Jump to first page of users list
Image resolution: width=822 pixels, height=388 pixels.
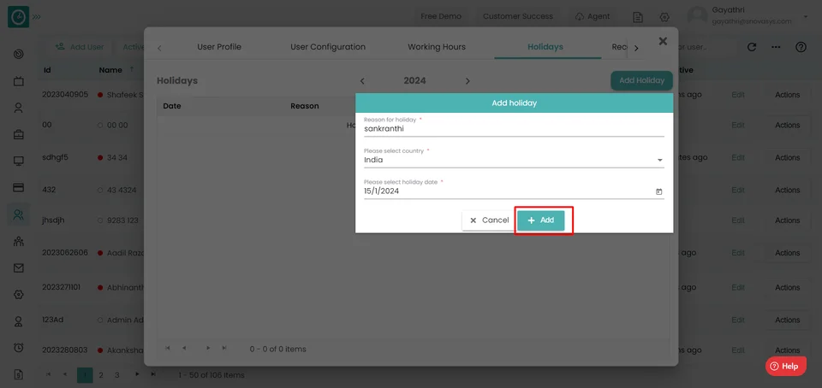coord(48,374)
